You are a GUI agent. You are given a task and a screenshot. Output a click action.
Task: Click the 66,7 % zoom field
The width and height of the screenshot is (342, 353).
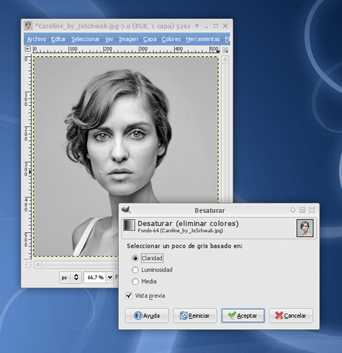coord(95,277)
